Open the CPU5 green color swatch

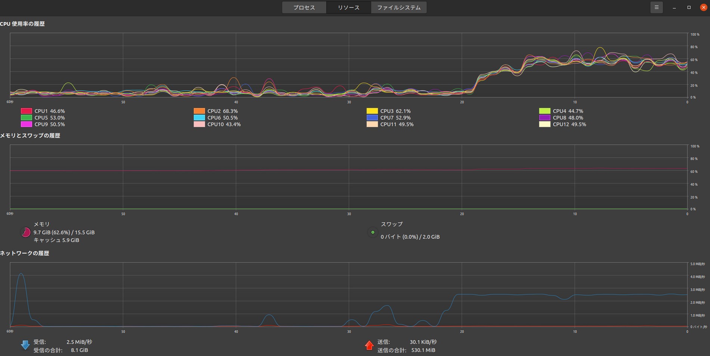pyautogui.click(x=27, y=118)
